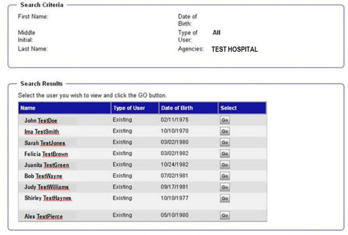Click the Sarah TestJones name cell
The height and width of the screenshot is (235, 348).
click(x=45, y=143)
